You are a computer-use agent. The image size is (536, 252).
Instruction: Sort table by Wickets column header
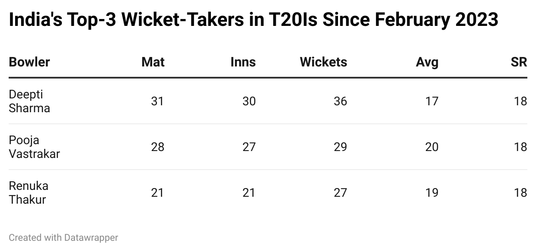323,62
